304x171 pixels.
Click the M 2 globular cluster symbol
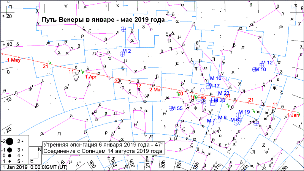click(x=122, y=54)
